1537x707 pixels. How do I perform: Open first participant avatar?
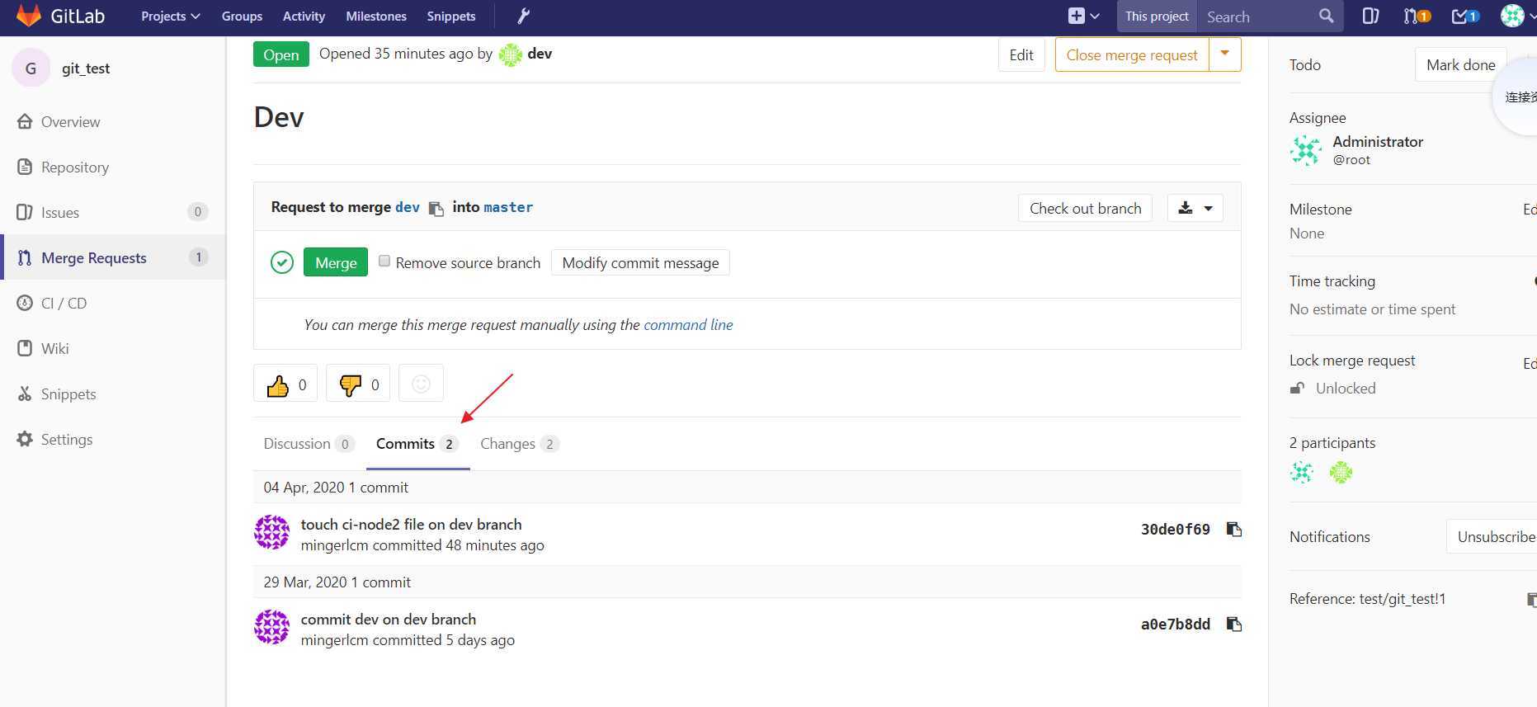point(1302,473)
